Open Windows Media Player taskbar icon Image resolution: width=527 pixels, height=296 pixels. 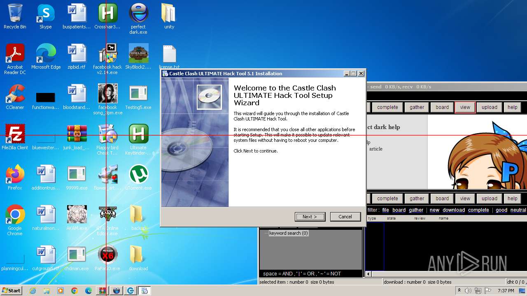point(61,291)
